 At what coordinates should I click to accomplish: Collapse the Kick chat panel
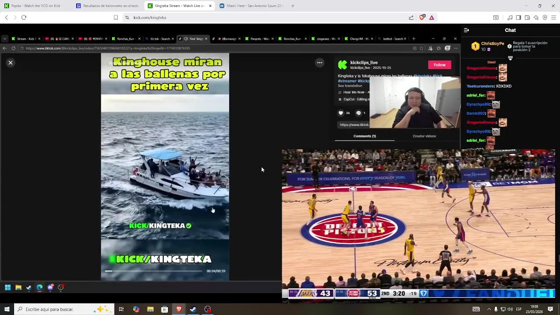[x=466, y=30]
